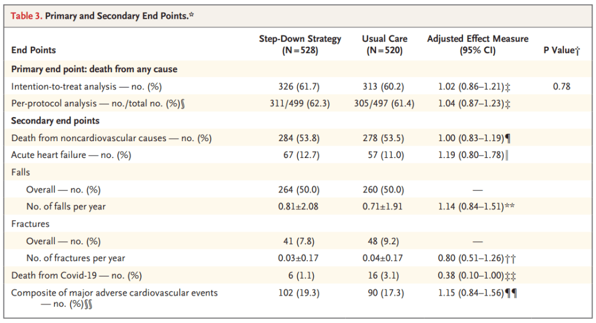The height and width of the screenshot is (323, 596).
Task: Click the P value cell '0.78'
Action: coord(561,86)
